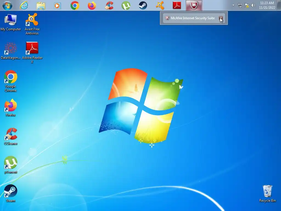This screenshot has height=211, width=281.
Task: Select Adobe Reader X desktop shortcut
Action: tap(32, 52)
